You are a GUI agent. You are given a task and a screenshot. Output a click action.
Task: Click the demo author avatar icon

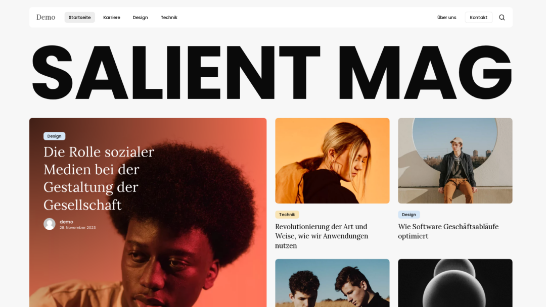pos(50,224)
